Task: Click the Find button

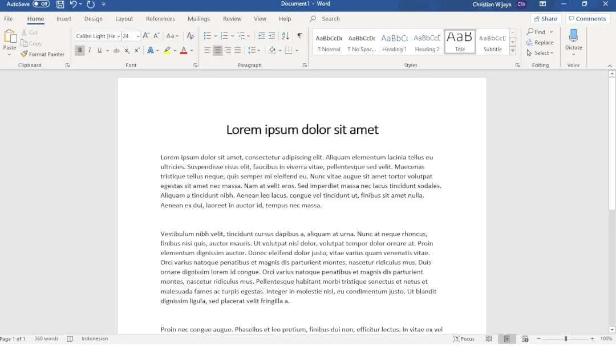Action: click(536, 32)
